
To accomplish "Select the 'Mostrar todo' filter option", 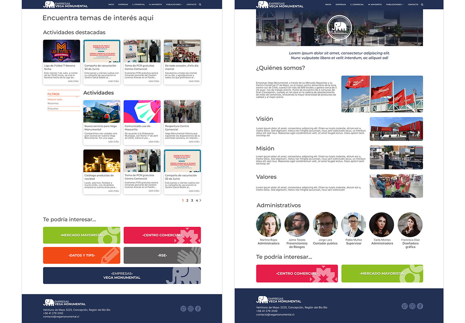I will coord(55,99).
